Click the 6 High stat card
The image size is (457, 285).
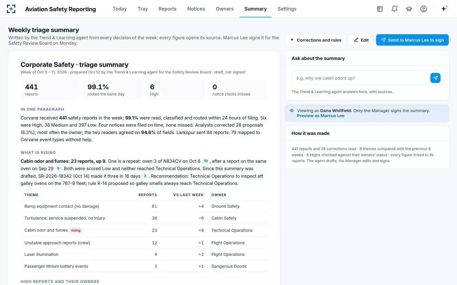click(x=175, y=90)
